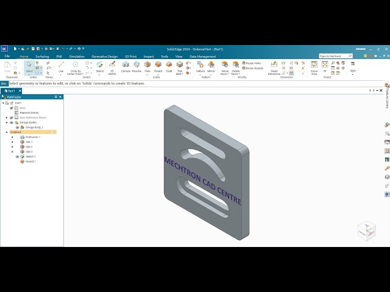The width and height of the screenshot is (390, 292).
Task: Collapse the Design Bodies node
Action: click(x=7, y=123)
